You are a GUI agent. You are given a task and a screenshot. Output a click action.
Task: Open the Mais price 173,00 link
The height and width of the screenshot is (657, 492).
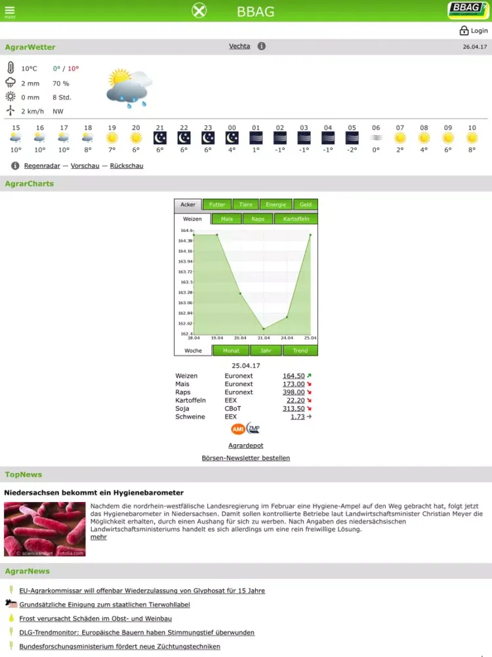coord(293,384)
